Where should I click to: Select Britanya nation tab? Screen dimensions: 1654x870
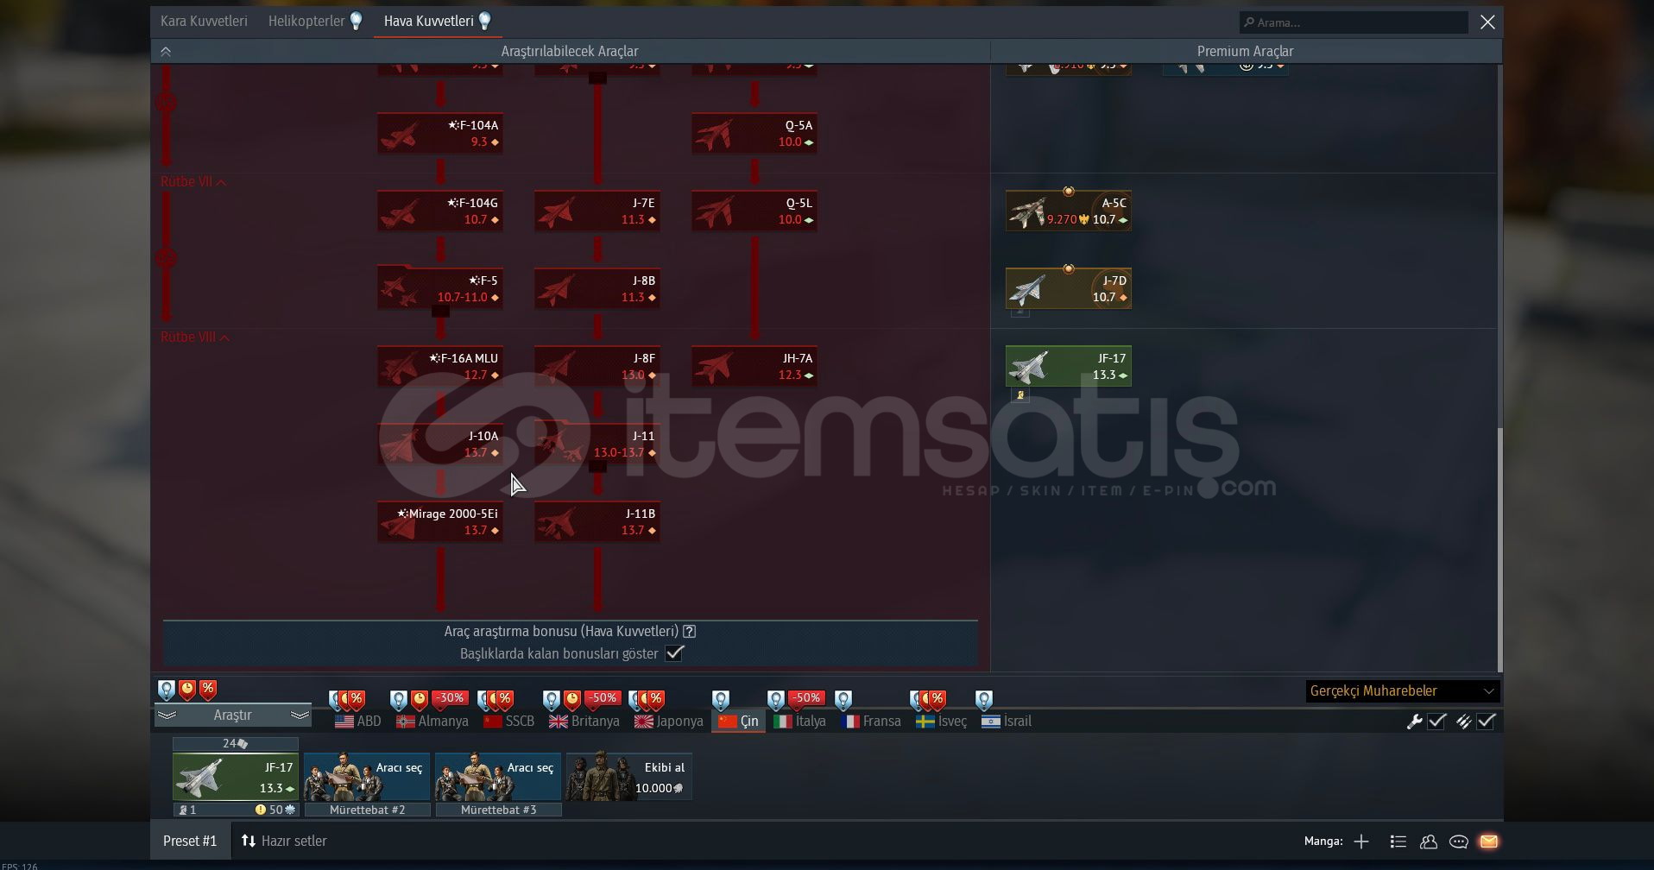[x=584, y=722]
